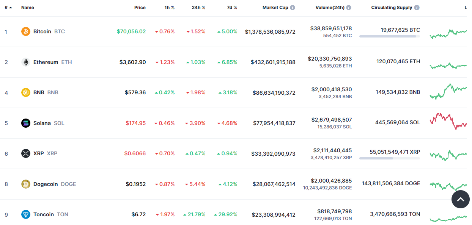Image resolution: width=472 pixels, height=225 pixels.
Task: Sort by Volume(24h) column header
Action: (330, 8)
